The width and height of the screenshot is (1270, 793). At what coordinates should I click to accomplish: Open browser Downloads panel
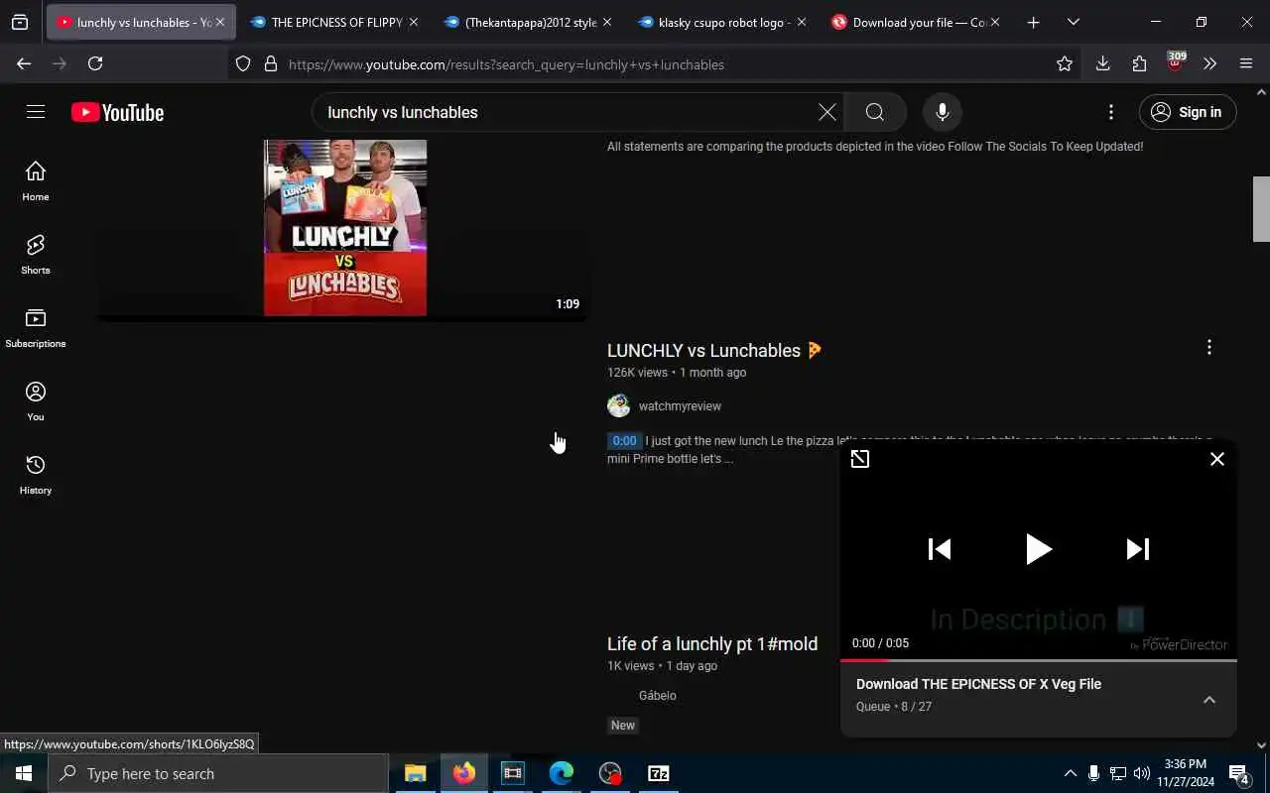[1102, 63]
